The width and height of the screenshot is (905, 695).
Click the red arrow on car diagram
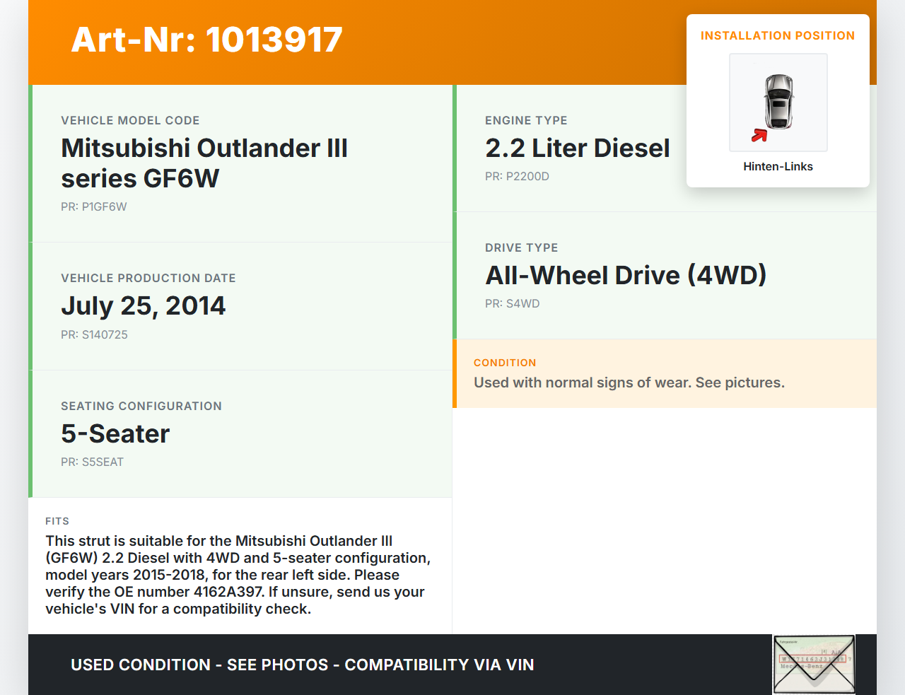[x=759, y=135]
